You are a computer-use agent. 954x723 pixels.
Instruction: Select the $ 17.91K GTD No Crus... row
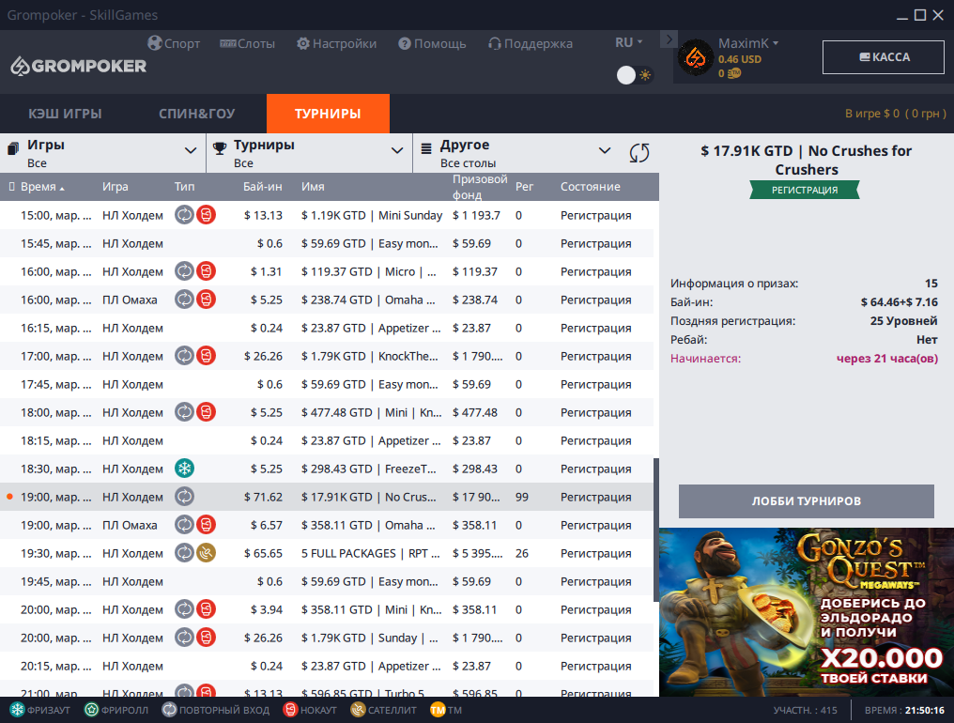pyautogui.click(x=327, y=497)
